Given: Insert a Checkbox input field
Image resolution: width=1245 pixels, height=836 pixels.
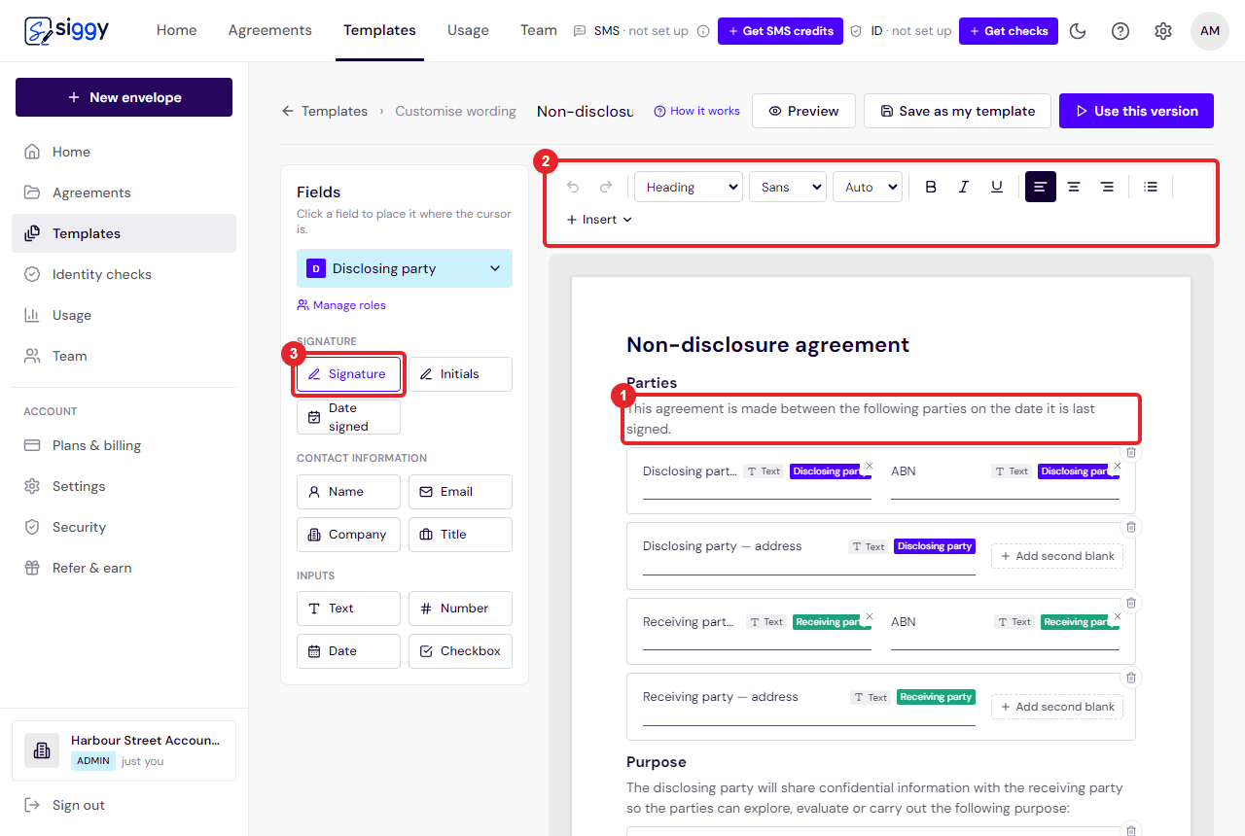Looking at the screenshot, I should click(460, 651).
